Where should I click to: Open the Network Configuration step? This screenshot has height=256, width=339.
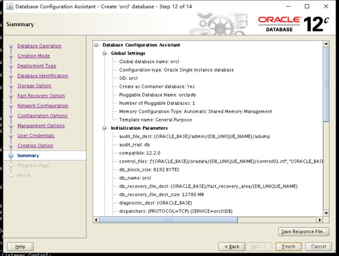point(43,105)
